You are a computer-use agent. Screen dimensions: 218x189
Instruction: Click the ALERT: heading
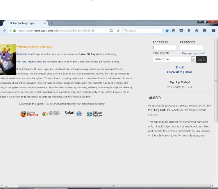pyautogui.click(x=155, y=98)
